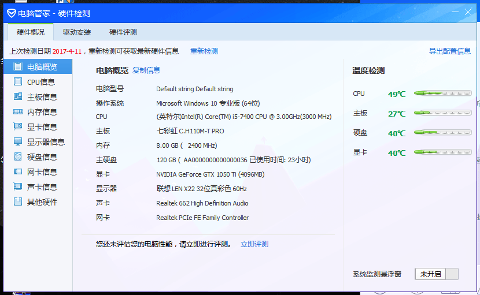
Task: Click the CPU temperature gauge bar
Action: pyautogui.click(x=442, y=94)
